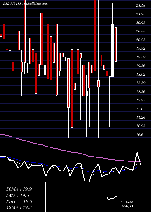The height and width of the screenshot is (212, 151).
Task: Click the 16.6 price axis label
Action: 140,135
